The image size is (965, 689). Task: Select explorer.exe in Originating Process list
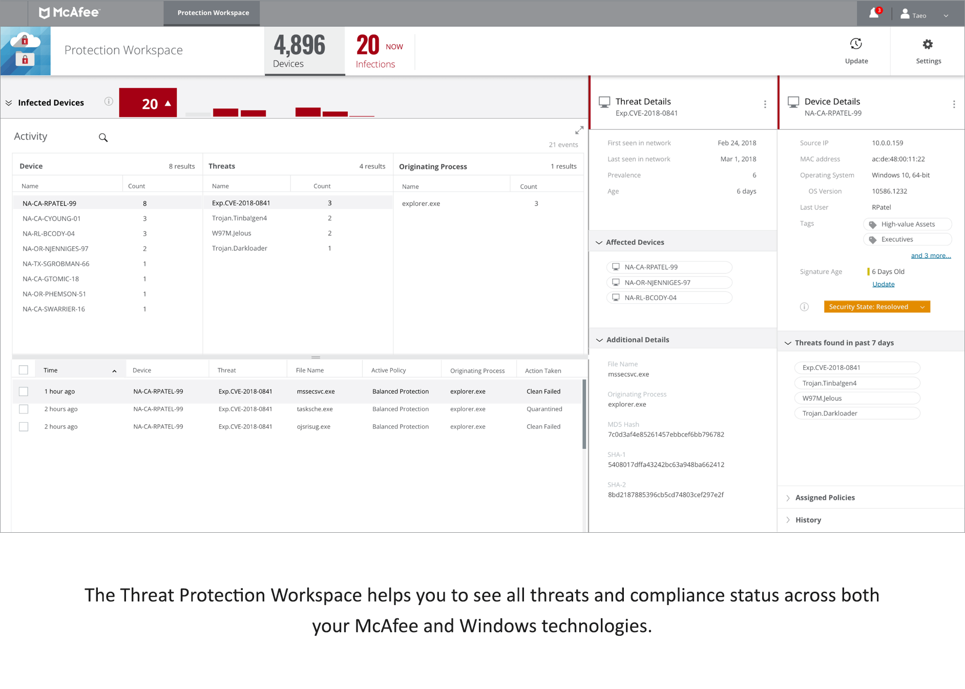point(489,203)
